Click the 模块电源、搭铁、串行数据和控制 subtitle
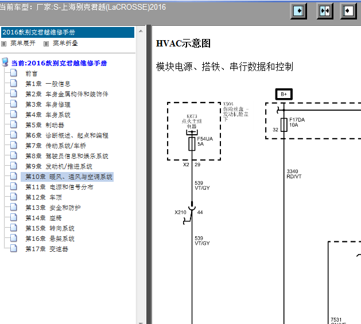The image size is (361, 324). pos(224,67)
